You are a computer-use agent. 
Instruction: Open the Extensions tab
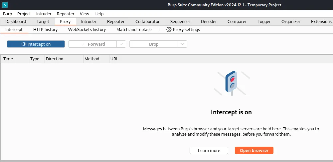coord(321,22)
